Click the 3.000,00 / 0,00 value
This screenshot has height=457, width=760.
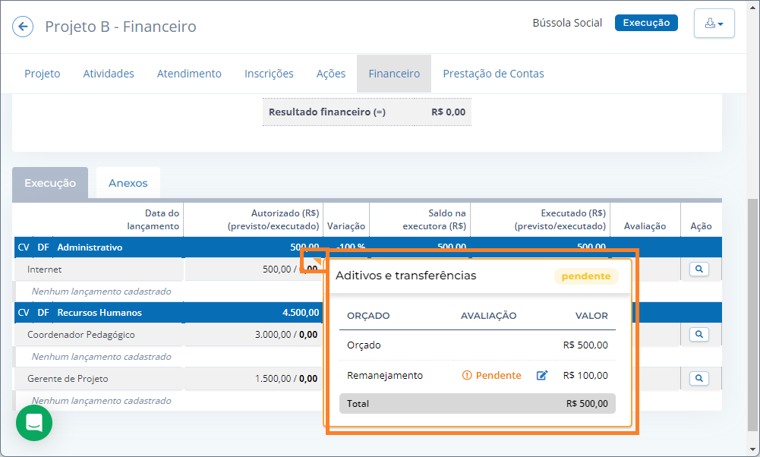286,335
